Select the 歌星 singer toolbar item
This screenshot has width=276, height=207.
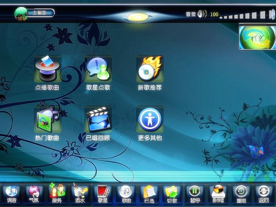click(103, 193)
